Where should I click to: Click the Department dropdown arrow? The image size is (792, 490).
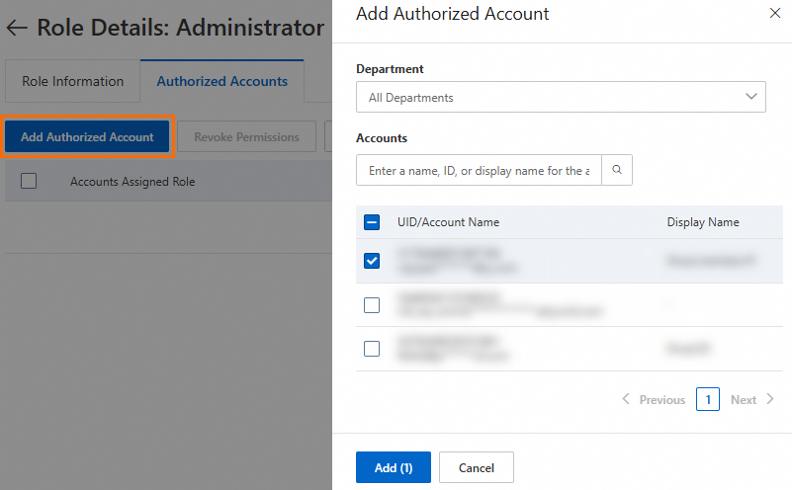pos(751,97)
